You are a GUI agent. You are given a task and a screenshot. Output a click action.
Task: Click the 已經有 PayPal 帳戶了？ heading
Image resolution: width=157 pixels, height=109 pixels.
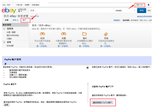click(103, 87)
